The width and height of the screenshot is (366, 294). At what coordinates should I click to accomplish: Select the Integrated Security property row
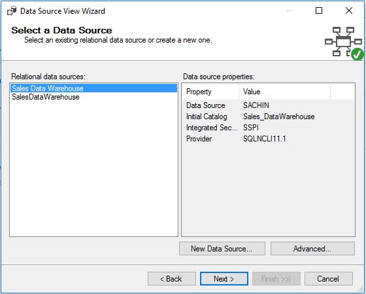pos(269,128)
